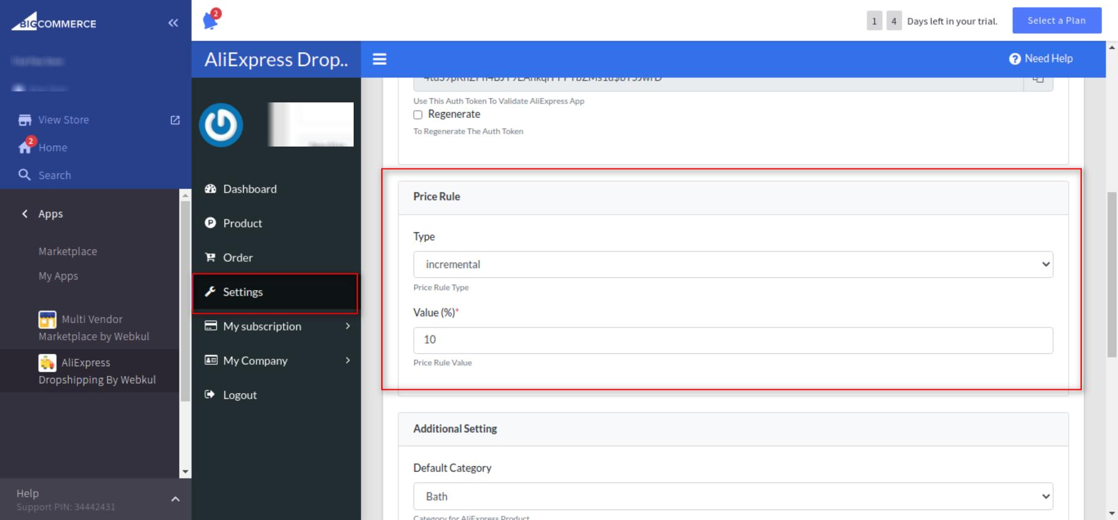Open the Dashboard menu item
Image resolution: width=1118 pixels, height=520 pixels.
[276, 189]
